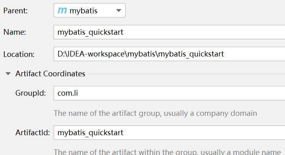Click the 'Location:' label
285x155 pixels.
tap(19, 54)
